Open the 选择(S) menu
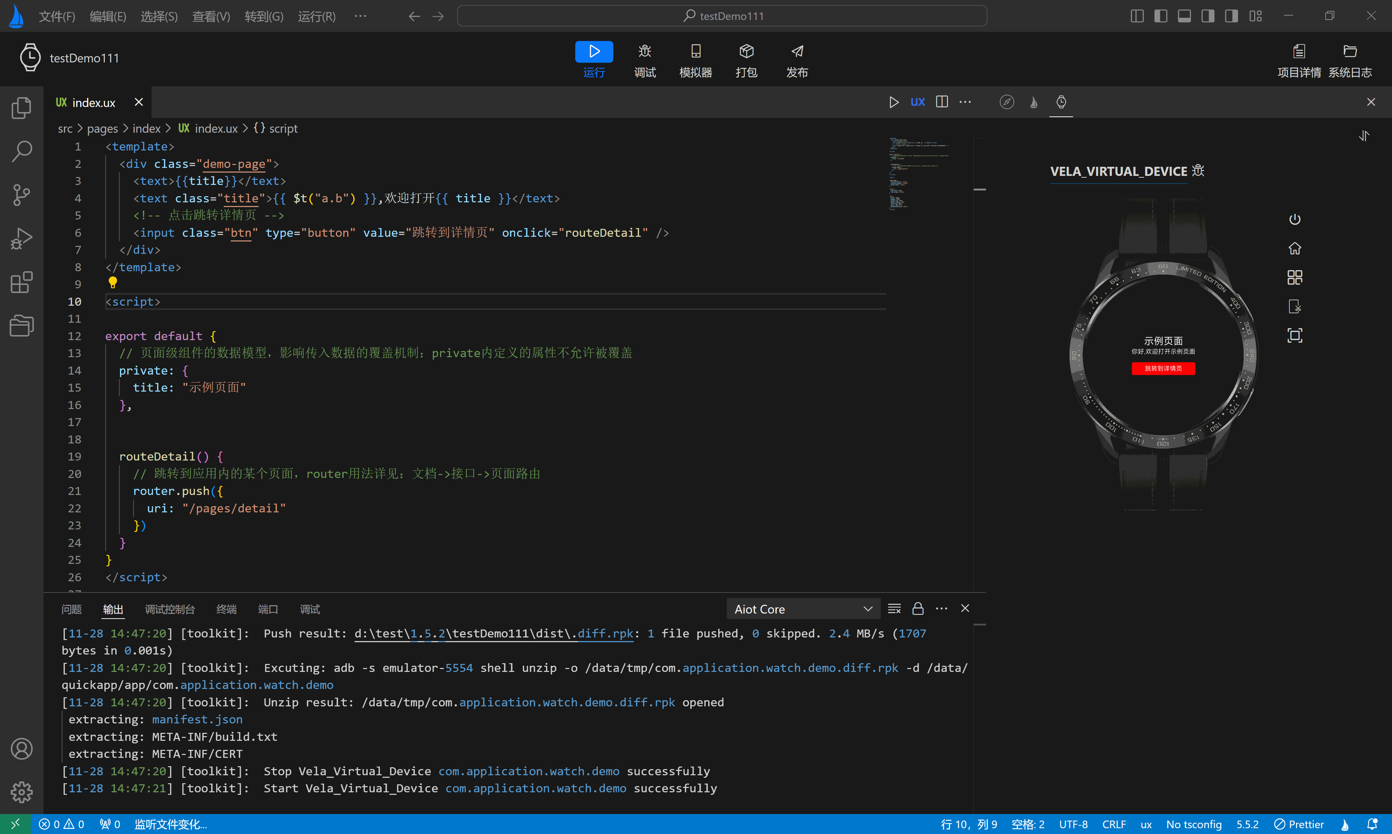This screenshot has width=1392, height=834. click(159, 16)
